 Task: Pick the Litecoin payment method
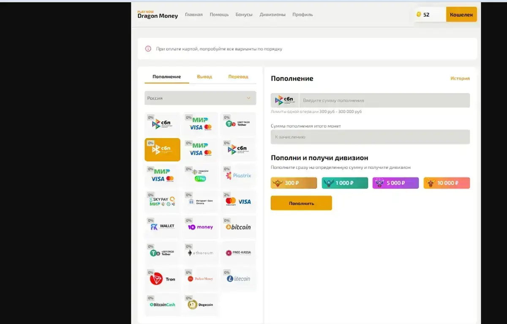click(x=238, y=279)
